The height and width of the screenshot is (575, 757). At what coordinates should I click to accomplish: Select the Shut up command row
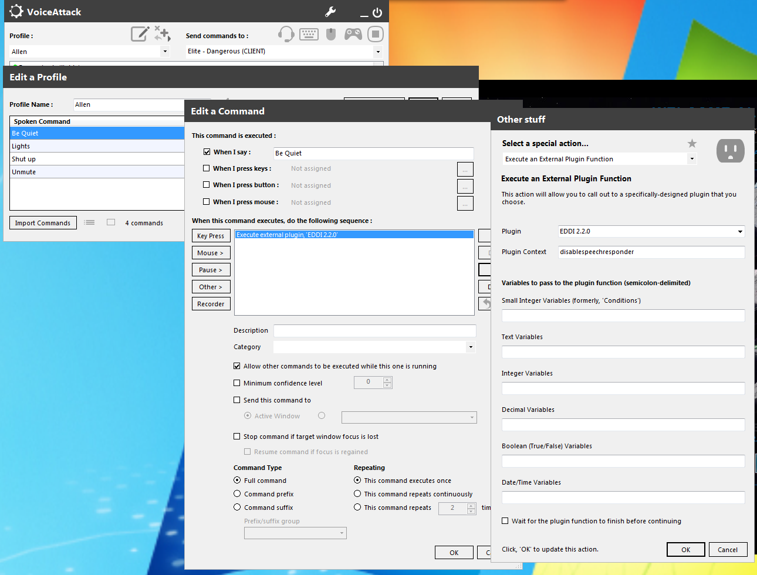(x=97, y=159)
